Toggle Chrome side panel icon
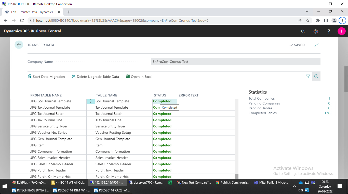Screen dimensions: 348x194 pos(326,21)
